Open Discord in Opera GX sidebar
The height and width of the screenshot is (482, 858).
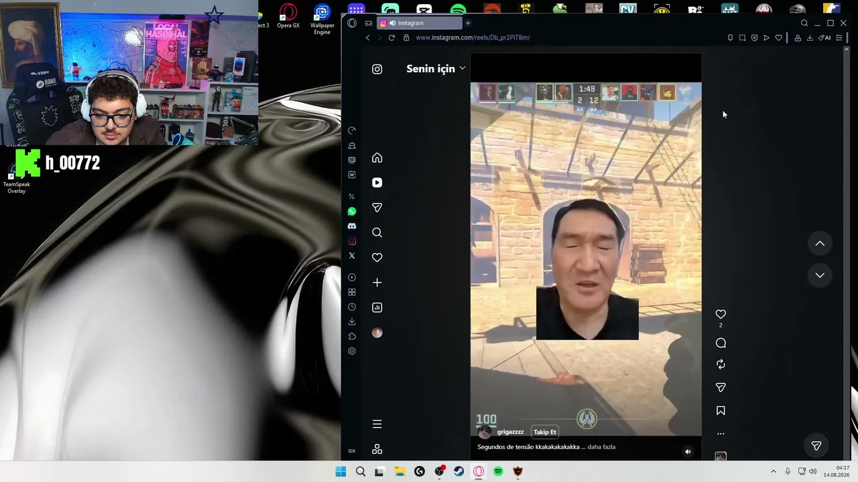click(352, 226)
